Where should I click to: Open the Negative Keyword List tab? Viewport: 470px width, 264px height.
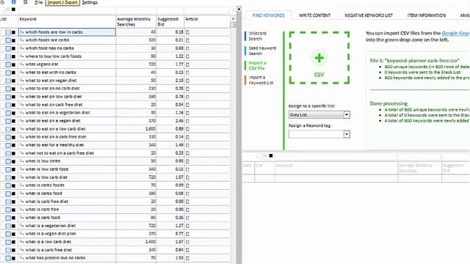(369, 15)
